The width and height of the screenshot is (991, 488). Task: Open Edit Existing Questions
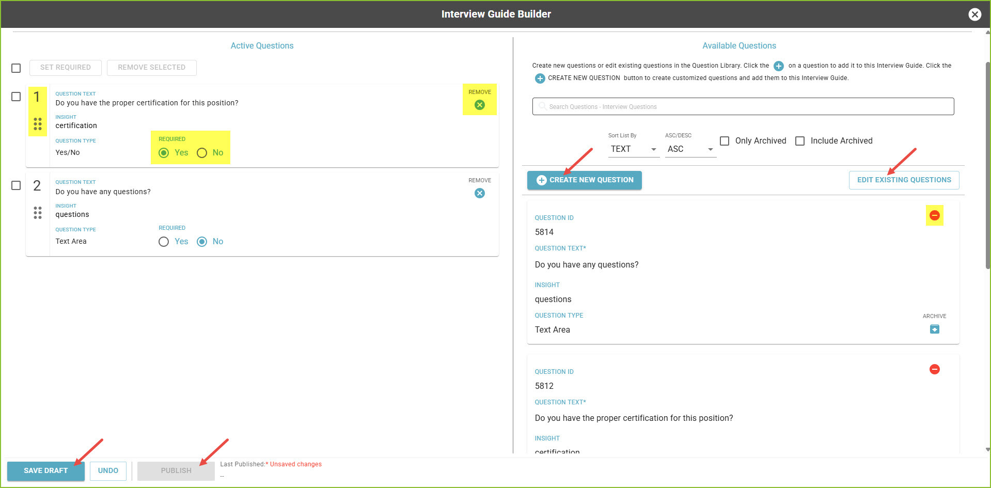904,180
